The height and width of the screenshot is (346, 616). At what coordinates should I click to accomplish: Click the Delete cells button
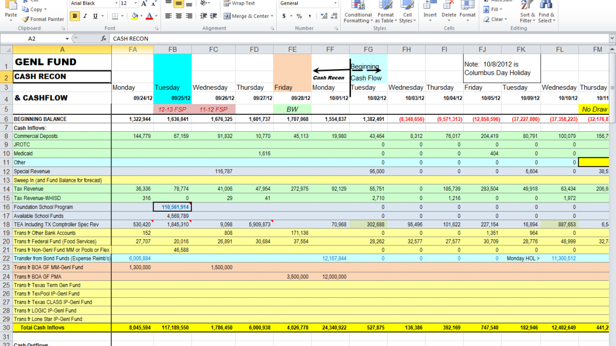tap(449, 11)
